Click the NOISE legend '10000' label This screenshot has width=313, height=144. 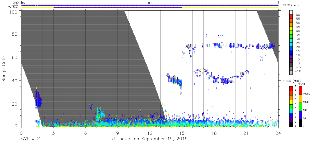(x=306, y=94)
